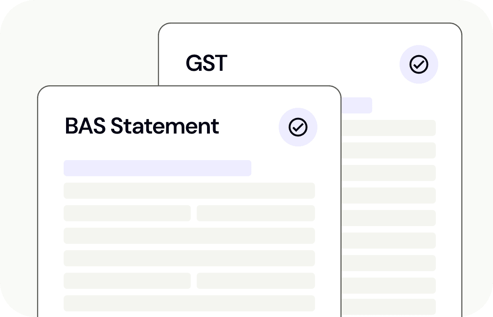This screenshot has width=493, height=317.
Task: Click the purple bar on the GST card
Action: click(356, 105)
